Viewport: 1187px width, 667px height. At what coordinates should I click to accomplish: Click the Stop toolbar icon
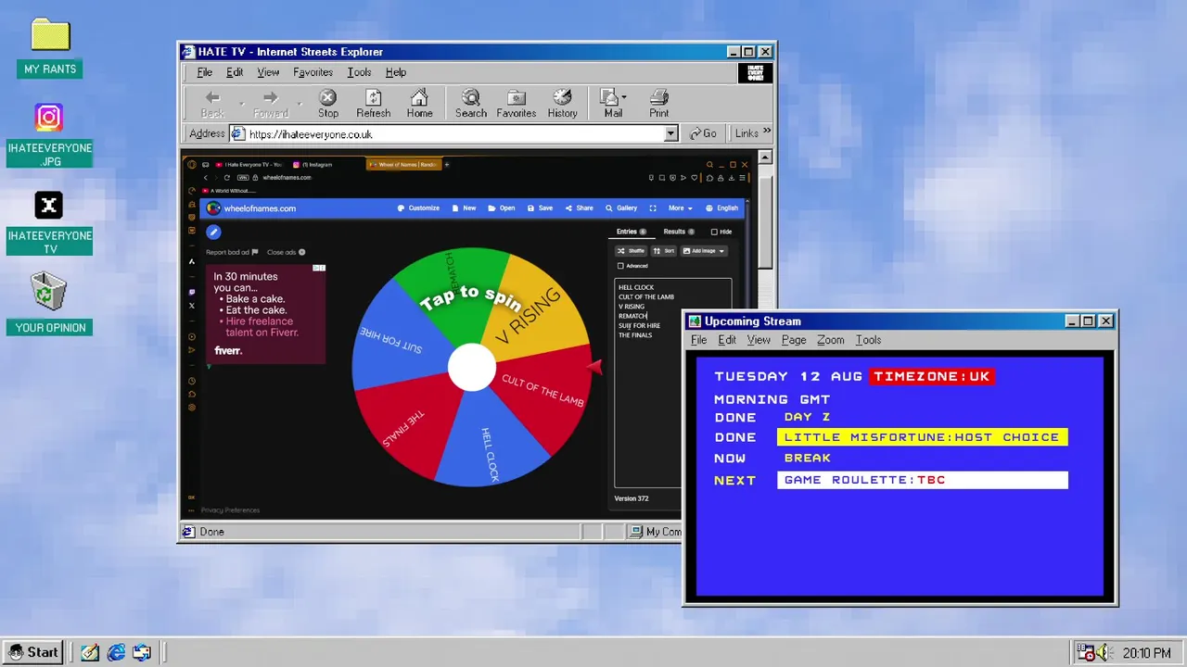click(328, 97)
